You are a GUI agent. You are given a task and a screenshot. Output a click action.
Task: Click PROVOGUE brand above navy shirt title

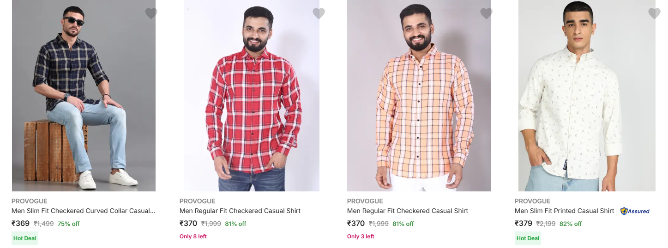coord(30,201)
